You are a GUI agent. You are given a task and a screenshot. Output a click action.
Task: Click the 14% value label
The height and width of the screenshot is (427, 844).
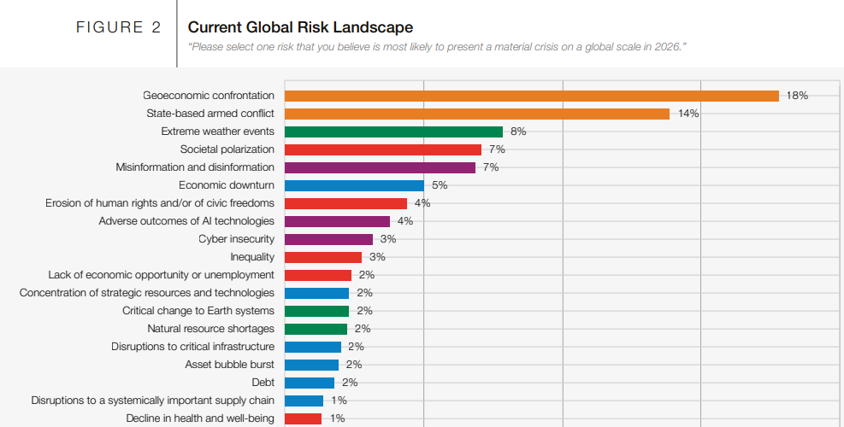[x=688, y=114]
